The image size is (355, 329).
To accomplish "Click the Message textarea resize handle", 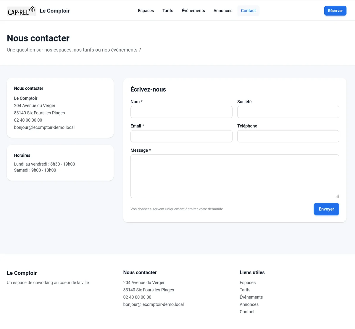I will pyautogui.click(x=337, y=196).
